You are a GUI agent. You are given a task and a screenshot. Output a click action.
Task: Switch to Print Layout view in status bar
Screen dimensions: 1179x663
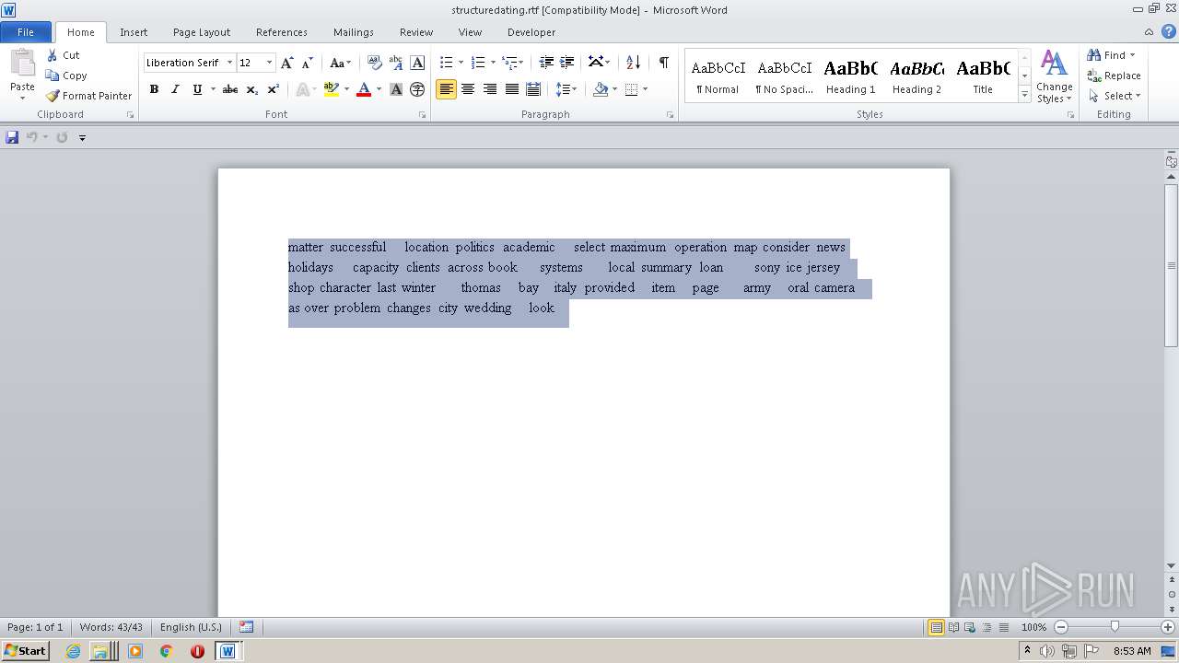(x=936, y=627)
